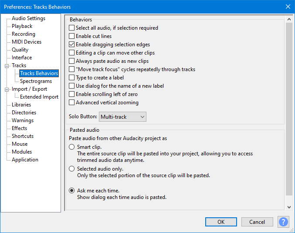Uncheck Enable dragging selection edges
This screenshot has width=295, height=233.
click(72, 44)
